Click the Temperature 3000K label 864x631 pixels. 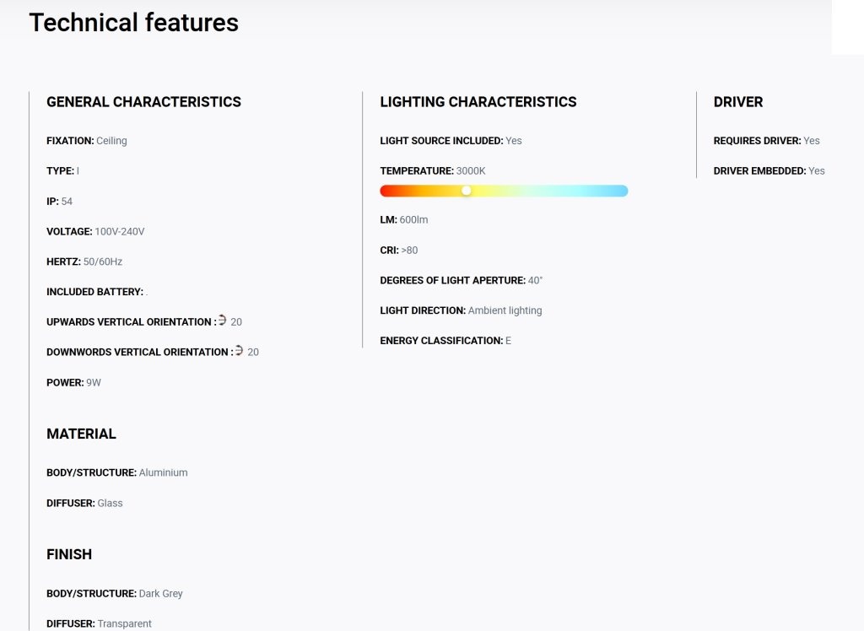click(x=433, y=171)
